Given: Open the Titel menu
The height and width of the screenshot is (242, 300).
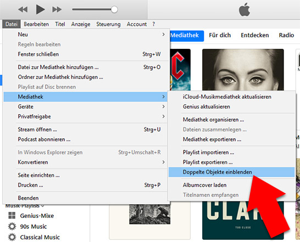Looking at the screenshot, I should 60,24.
